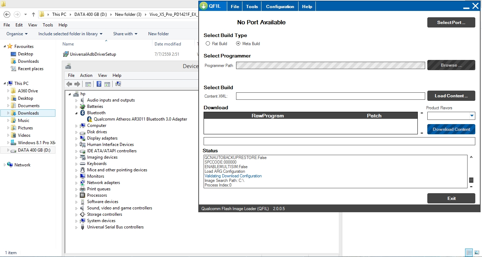Click the RawProgram column header

point(267,116)
